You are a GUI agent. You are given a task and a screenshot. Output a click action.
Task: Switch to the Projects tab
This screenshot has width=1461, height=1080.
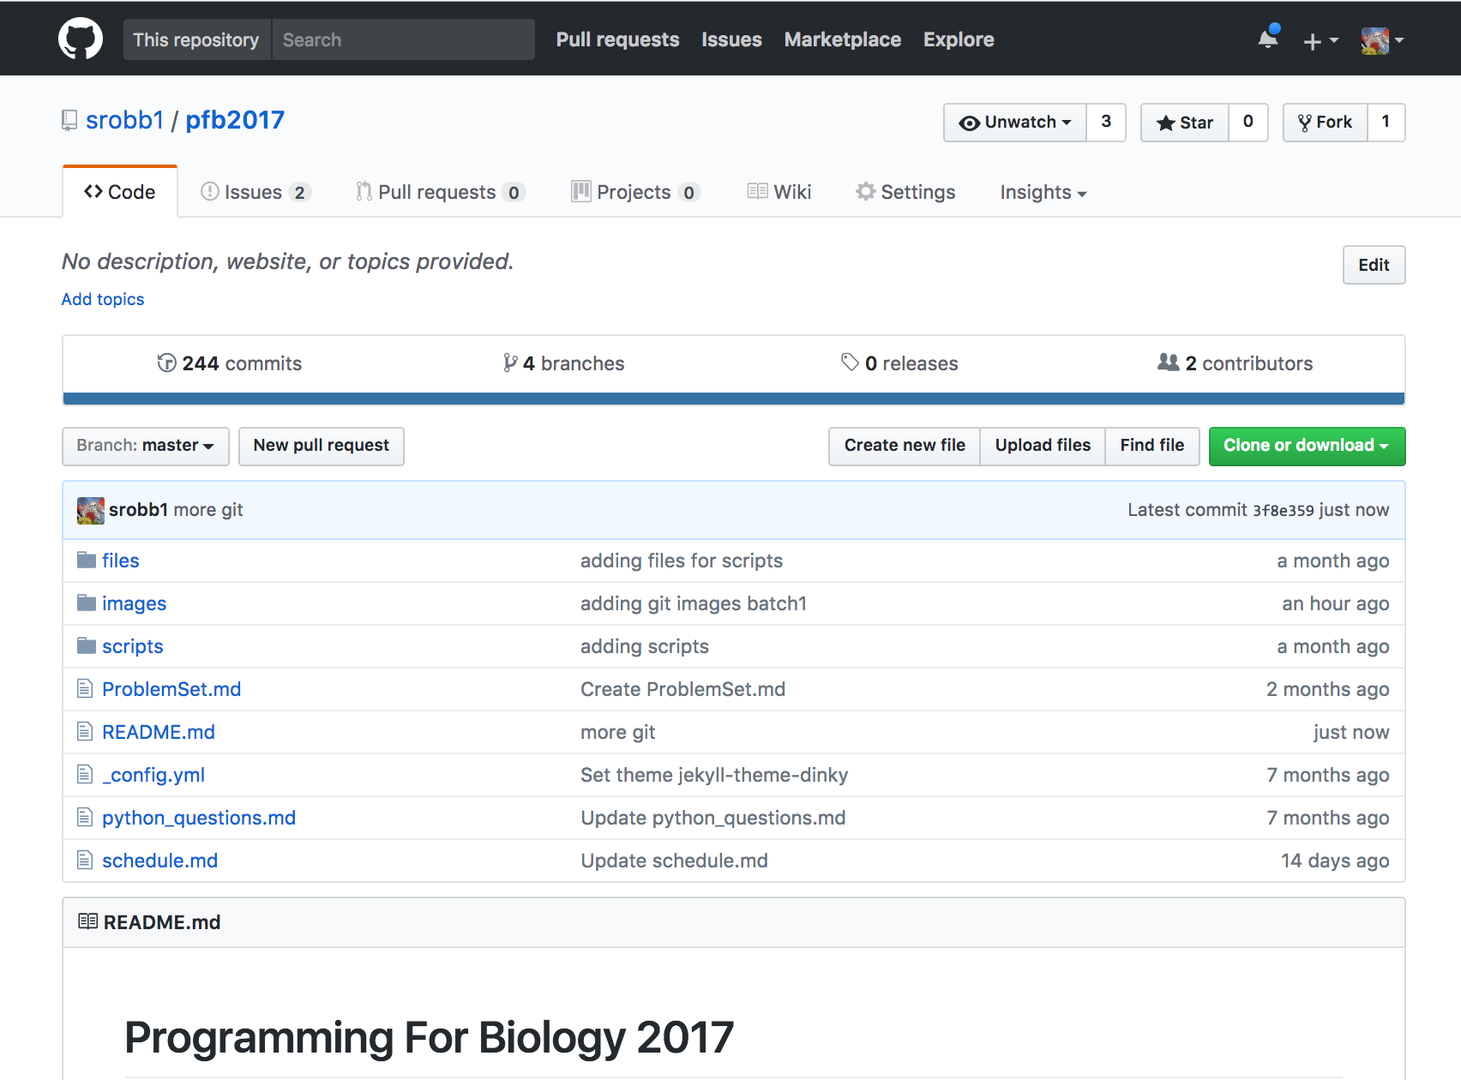tap(635, 192)
